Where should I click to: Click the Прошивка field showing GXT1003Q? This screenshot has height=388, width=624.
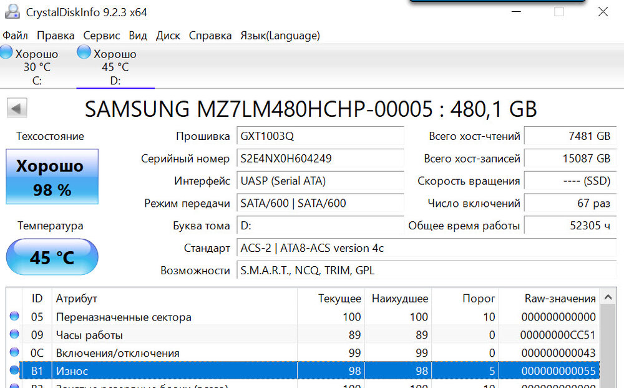(320, 137)
